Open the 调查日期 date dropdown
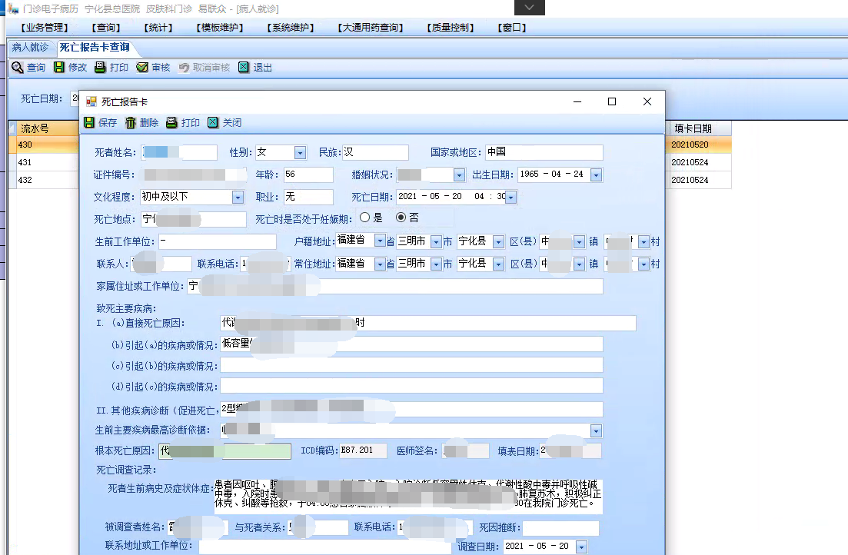 [x=581, y=547]
